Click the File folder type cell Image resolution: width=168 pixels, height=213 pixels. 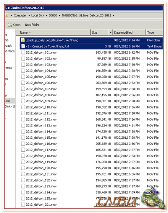point(153,40)
